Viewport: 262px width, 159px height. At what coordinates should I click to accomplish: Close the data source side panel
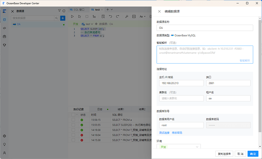click(13, 11)
